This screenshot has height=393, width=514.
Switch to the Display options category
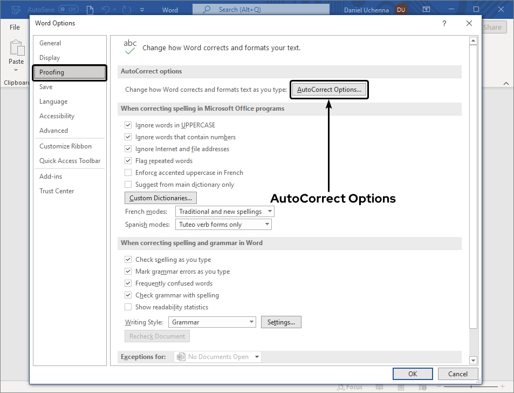pos(49,57)
